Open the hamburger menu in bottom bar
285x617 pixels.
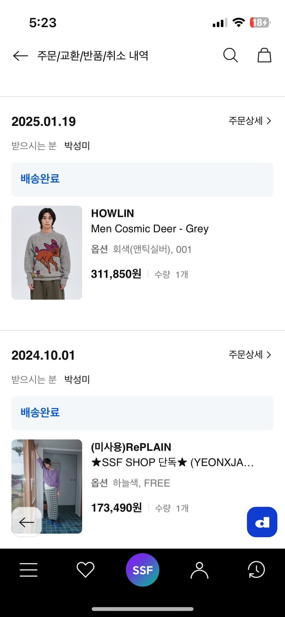click(x=28, y=570)
